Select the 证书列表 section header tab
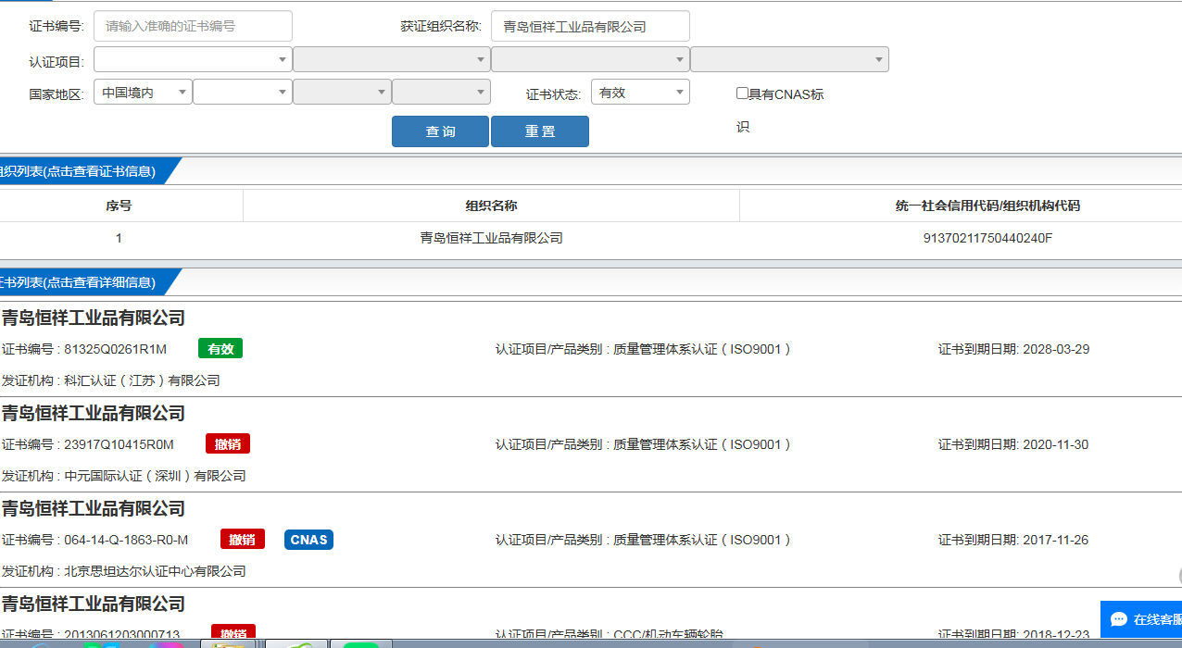This screenshot has height=648, width=1182. [85, 282]
